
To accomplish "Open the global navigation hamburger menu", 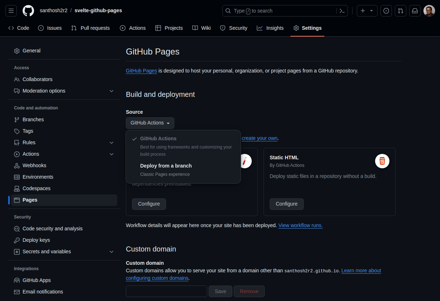I will 11,10.
